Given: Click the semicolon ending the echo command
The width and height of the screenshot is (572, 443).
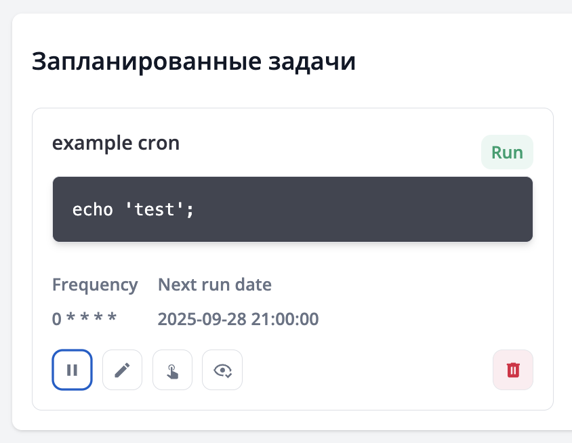Looking at the screenshot, I should 190,210.
